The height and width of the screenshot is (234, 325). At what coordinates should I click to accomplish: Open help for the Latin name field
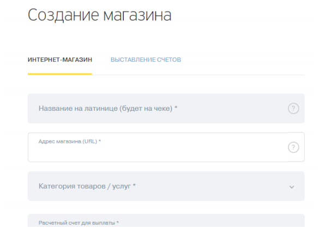293,109
